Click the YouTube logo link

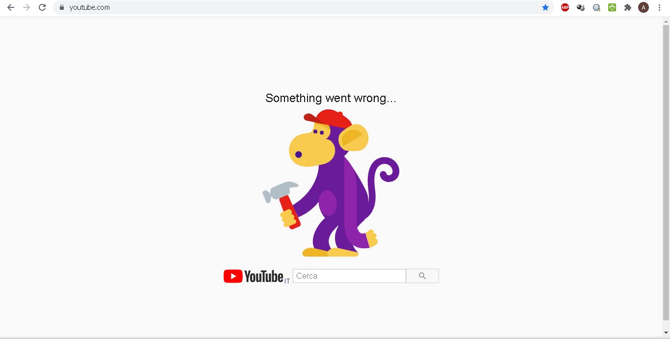pos(254,276)
